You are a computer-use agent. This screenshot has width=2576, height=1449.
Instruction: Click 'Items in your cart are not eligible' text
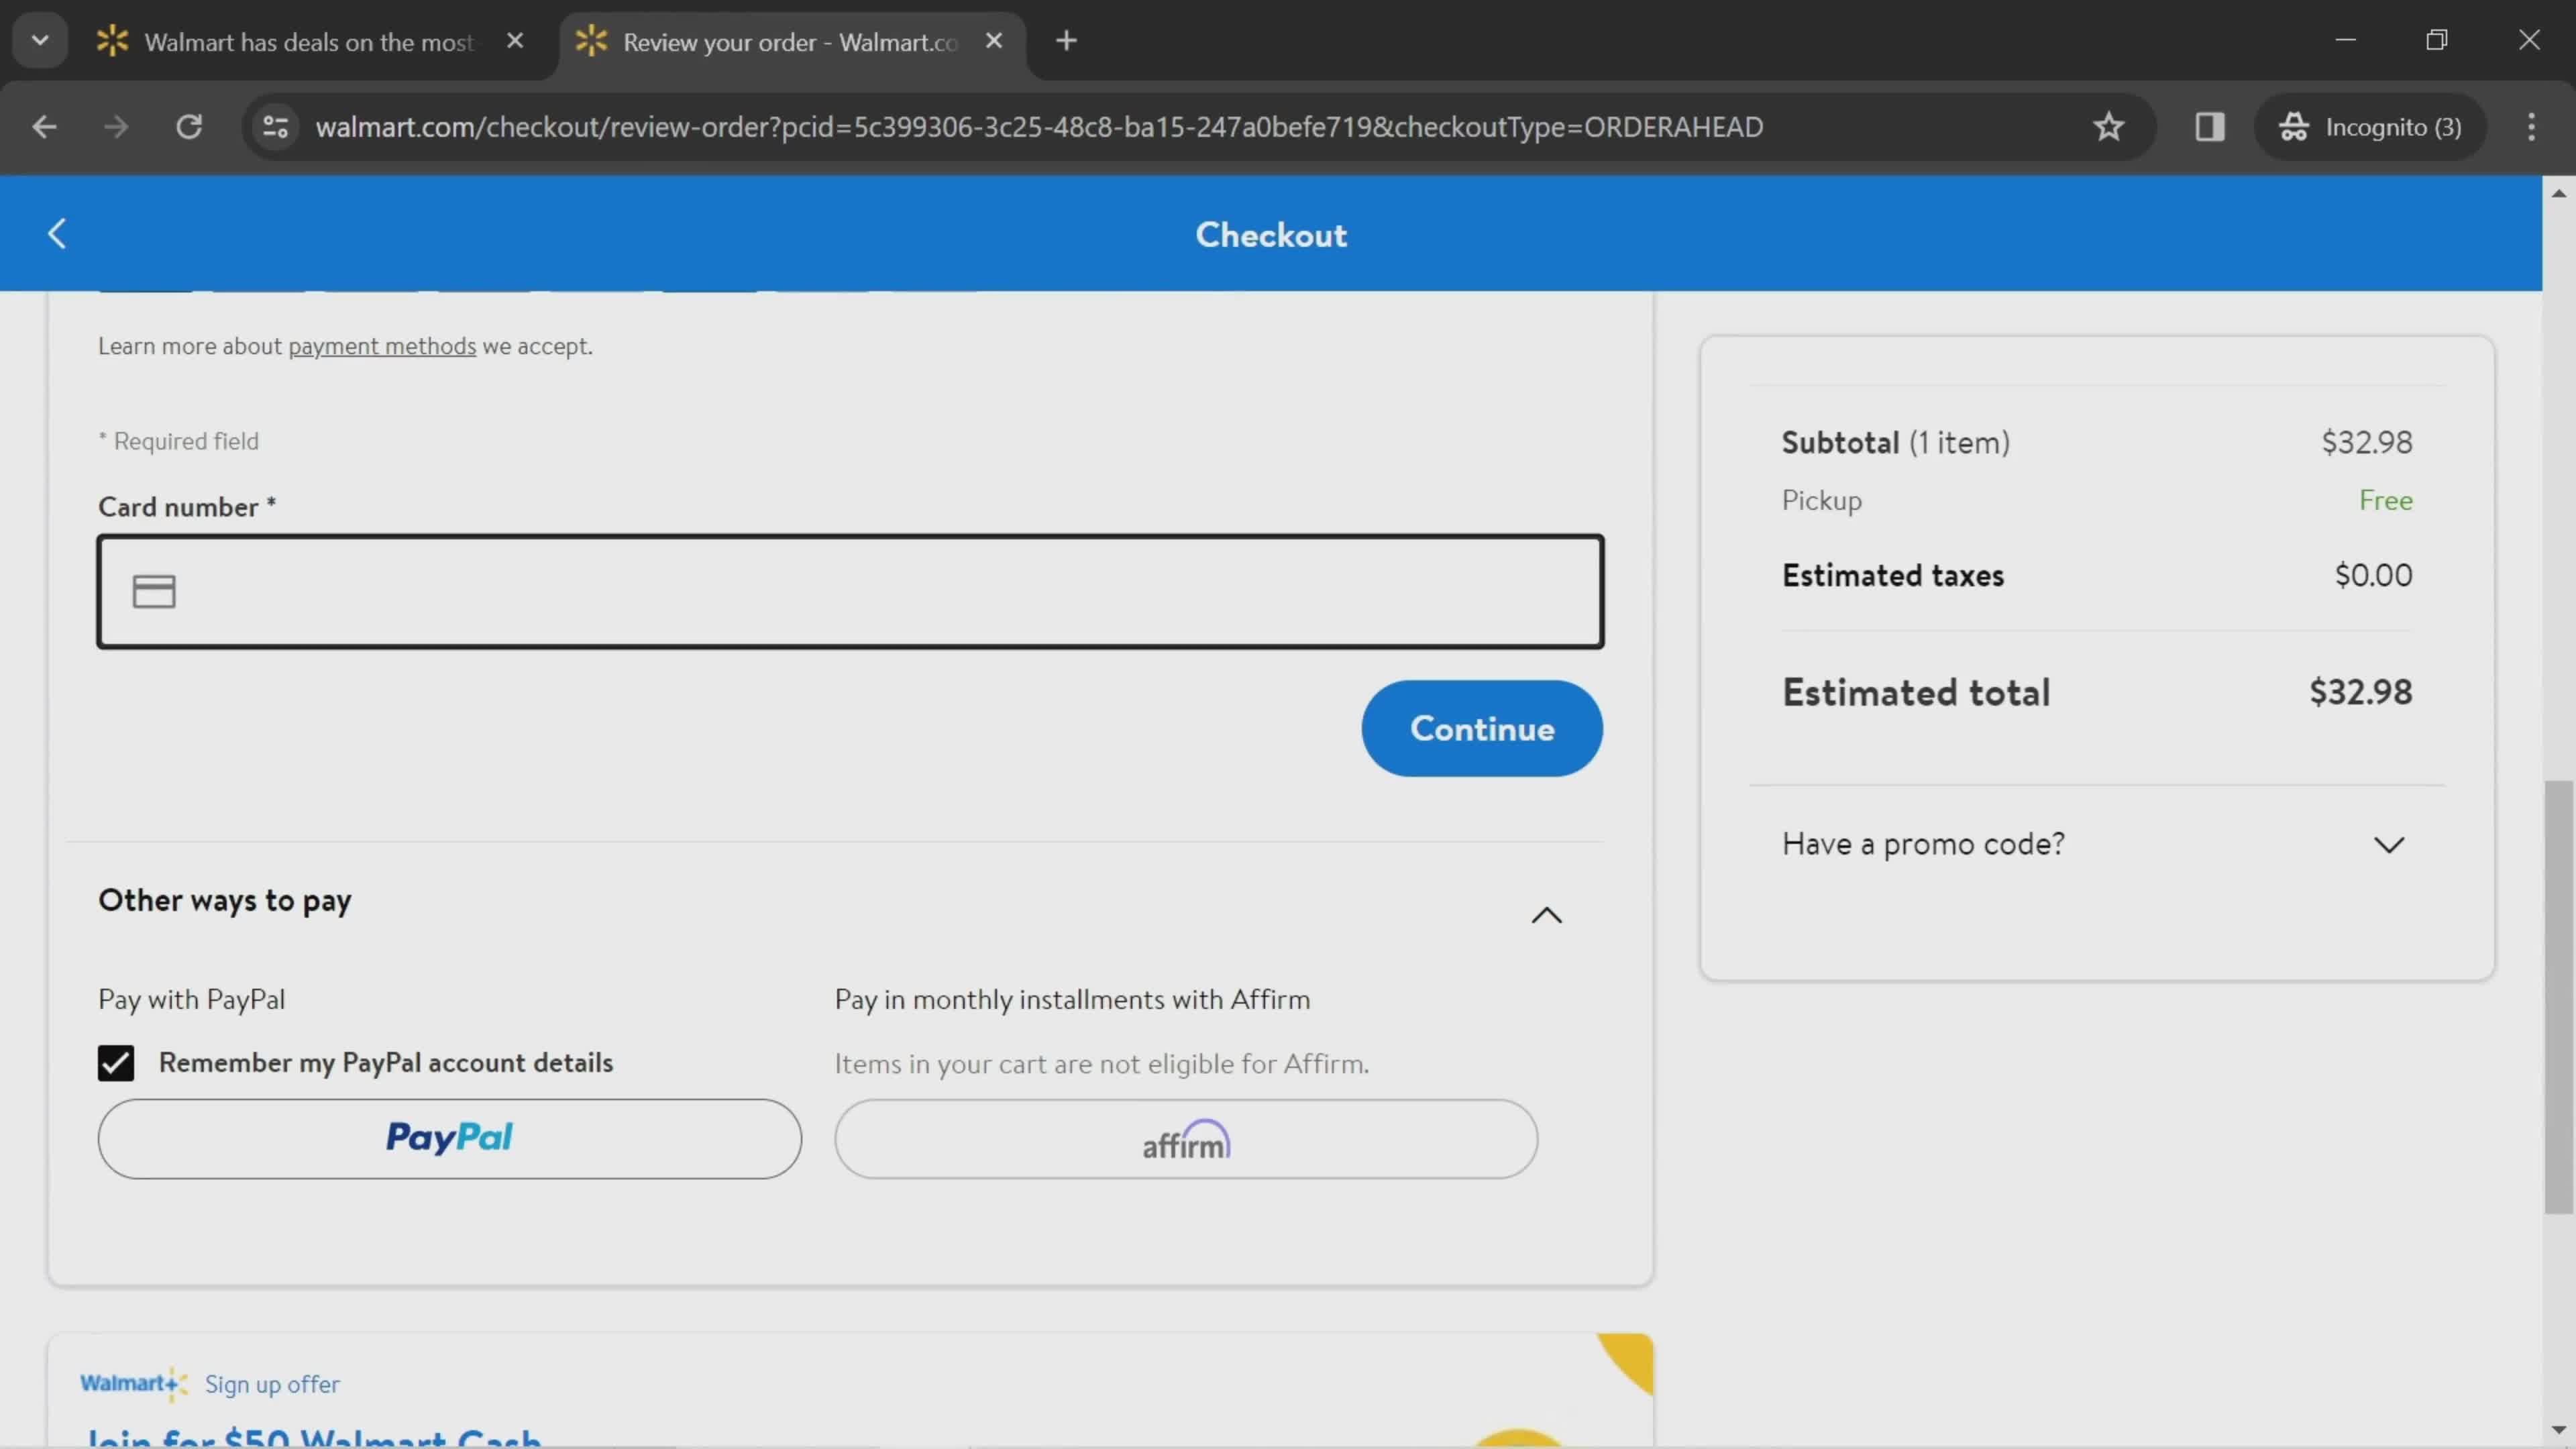pyautogui.click(x=1101, y=1065)
